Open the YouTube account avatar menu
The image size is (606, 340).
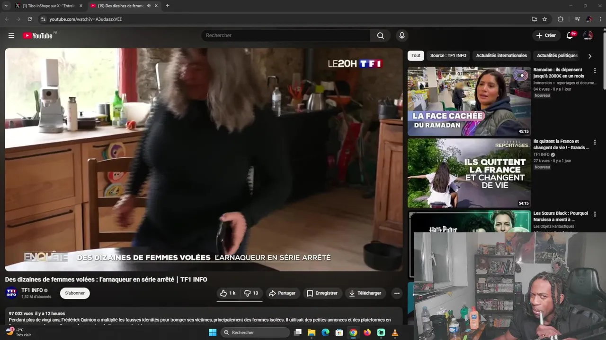click(x=588, y=35)
